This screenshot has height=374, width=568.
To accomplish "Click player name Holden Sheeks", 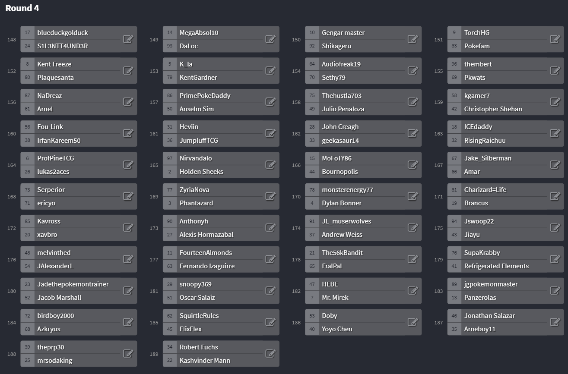I will (201, 172).
